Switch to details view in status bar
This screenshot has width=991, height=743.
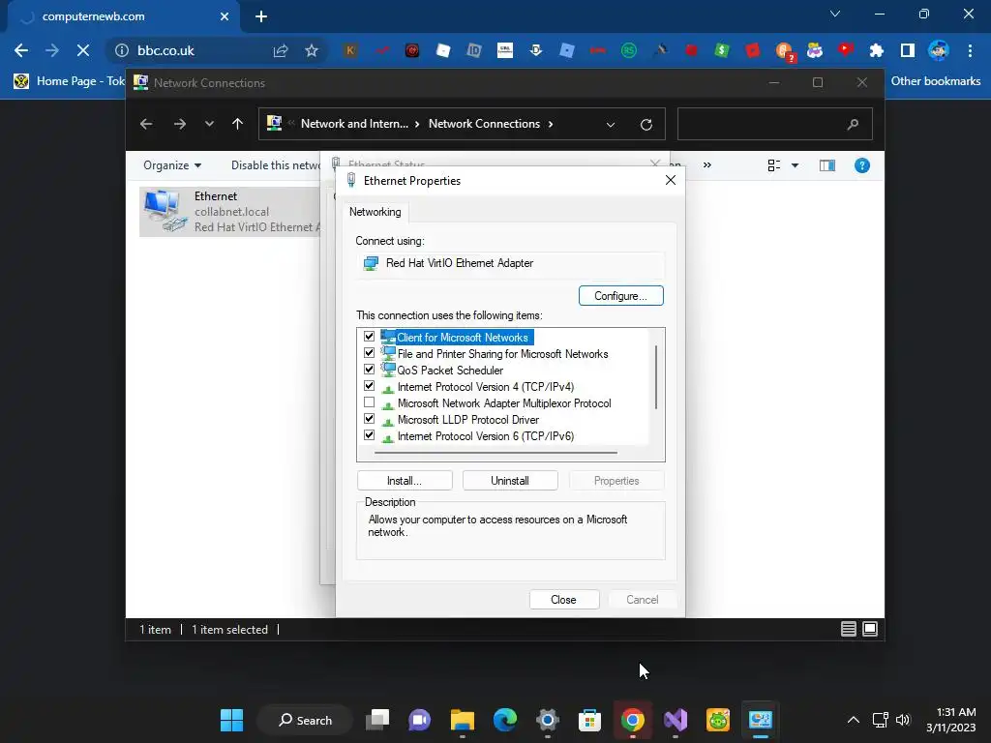(849, 629)
